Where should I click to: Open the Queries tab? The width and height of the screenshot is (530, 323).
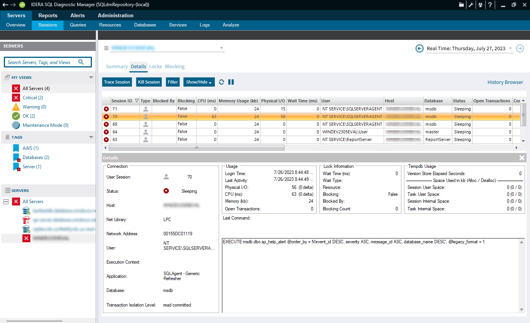[x=78, y=25]
